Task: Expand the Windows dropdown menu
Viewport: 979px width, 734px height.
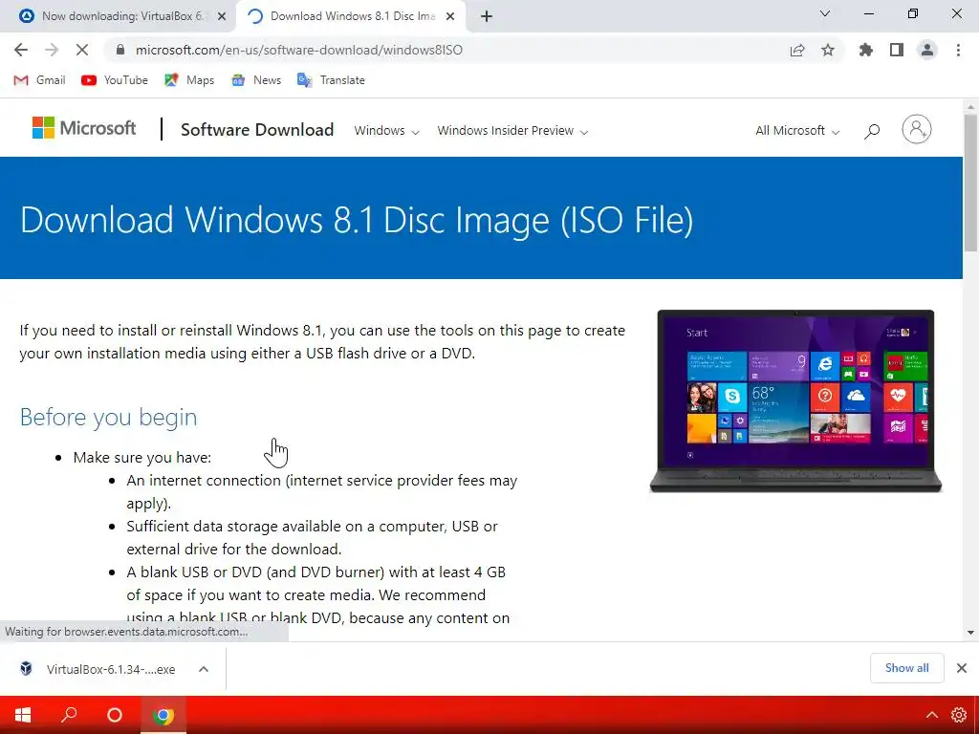Action: coord(386,130)
